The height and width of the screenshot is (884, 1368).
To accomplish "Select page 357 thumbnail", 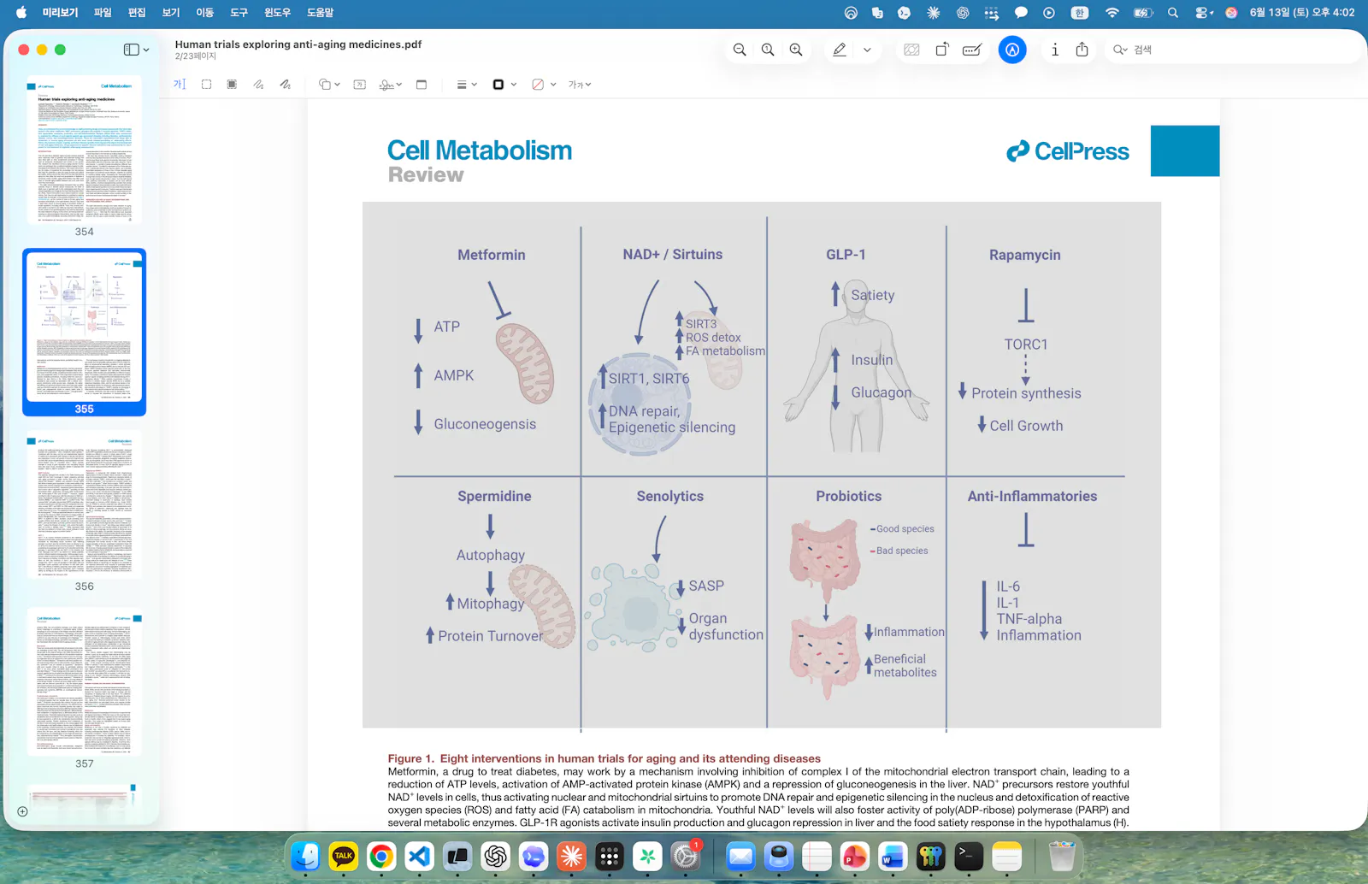I will (x=85, y=681).
